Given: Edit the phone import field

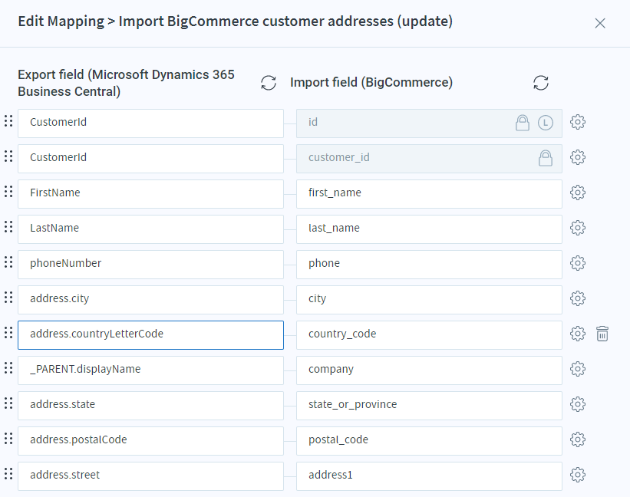Looking at the screenshot, I should pyautogui.click(x=429, y=265).
